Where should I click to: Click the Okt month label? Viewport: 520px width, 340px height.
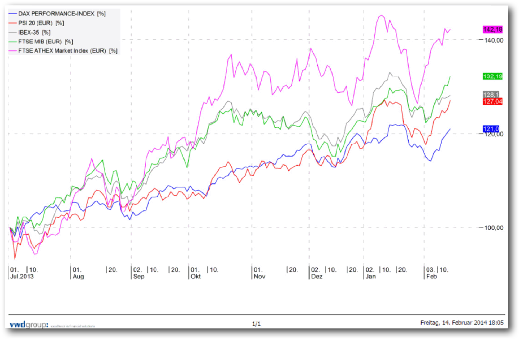coord(196,276)
